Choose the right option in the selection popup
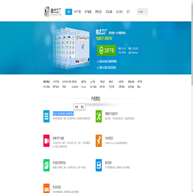The width and height of the screenshot is (193, 193). [x=83, y=107]
